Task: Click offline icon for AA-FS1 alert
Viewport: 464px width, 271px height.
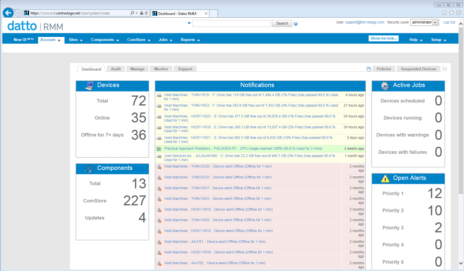Action: (159, 242)
